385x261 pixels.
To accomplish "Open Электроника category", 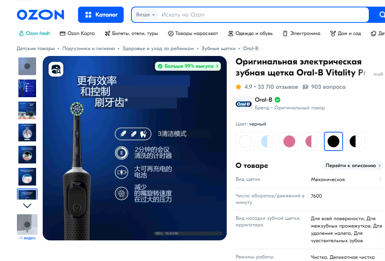I will click(x=301, y=33).
